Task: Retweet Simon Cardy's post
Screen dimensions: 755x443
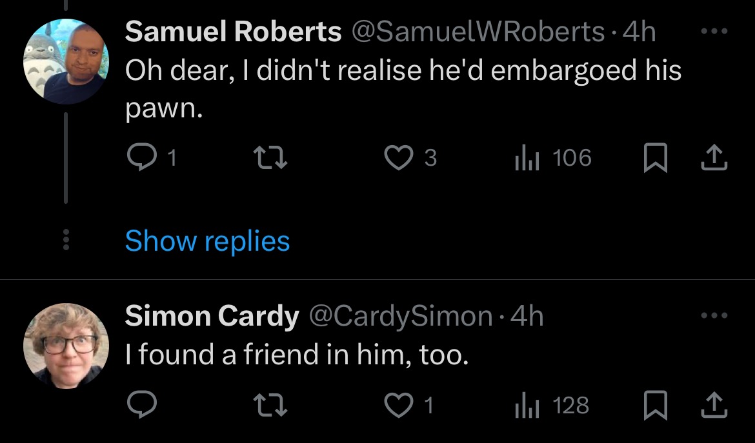Action: click(271, 405)
